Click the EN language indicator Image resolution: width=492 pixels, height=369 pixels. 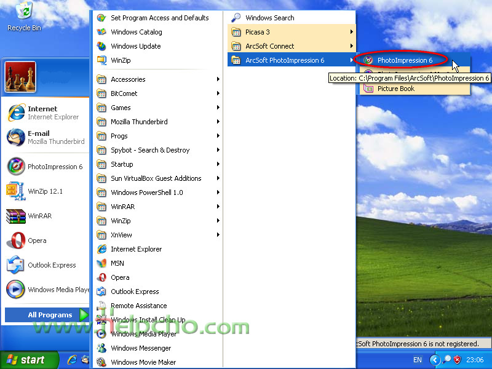click(x=418, y=360)
